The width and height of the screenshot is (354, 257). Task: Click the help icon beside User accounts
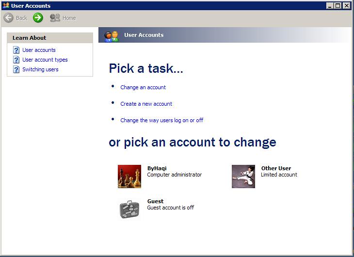pyautogui.click(x=16, y=50)
